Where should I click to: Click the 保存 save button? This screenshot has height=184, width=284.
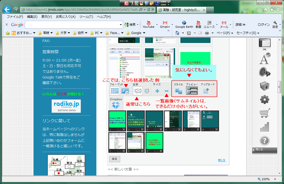(114, 159)
